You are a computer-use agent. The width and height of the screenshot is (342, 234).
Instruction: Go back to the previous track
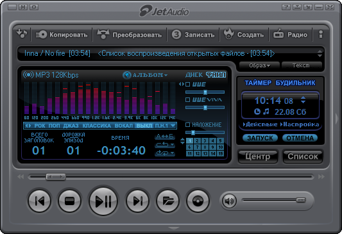40,201
